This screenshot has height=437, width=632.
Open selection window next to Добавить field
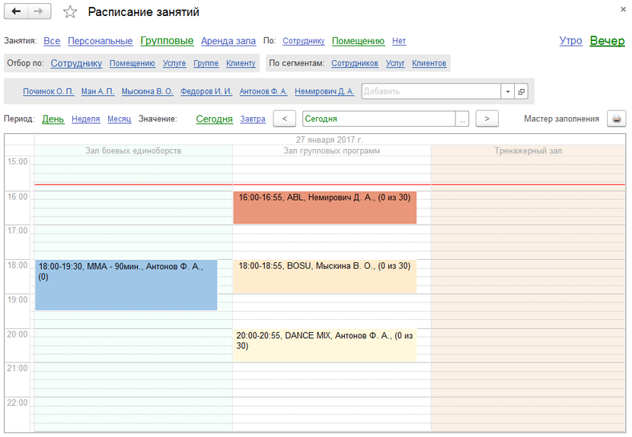522,91
